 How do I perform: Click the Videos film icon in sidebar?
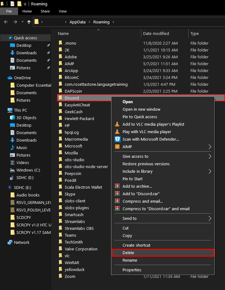[x=12, y=162]
